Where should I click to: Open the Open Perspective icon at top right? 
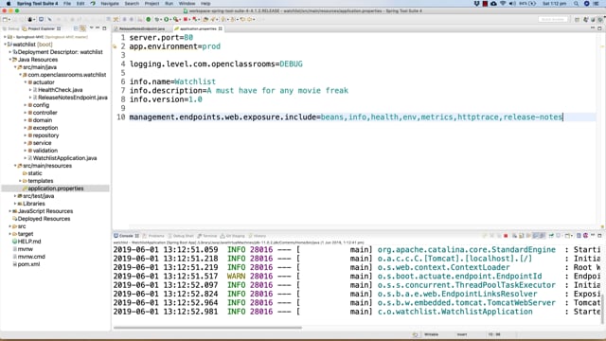pos(577,19)
